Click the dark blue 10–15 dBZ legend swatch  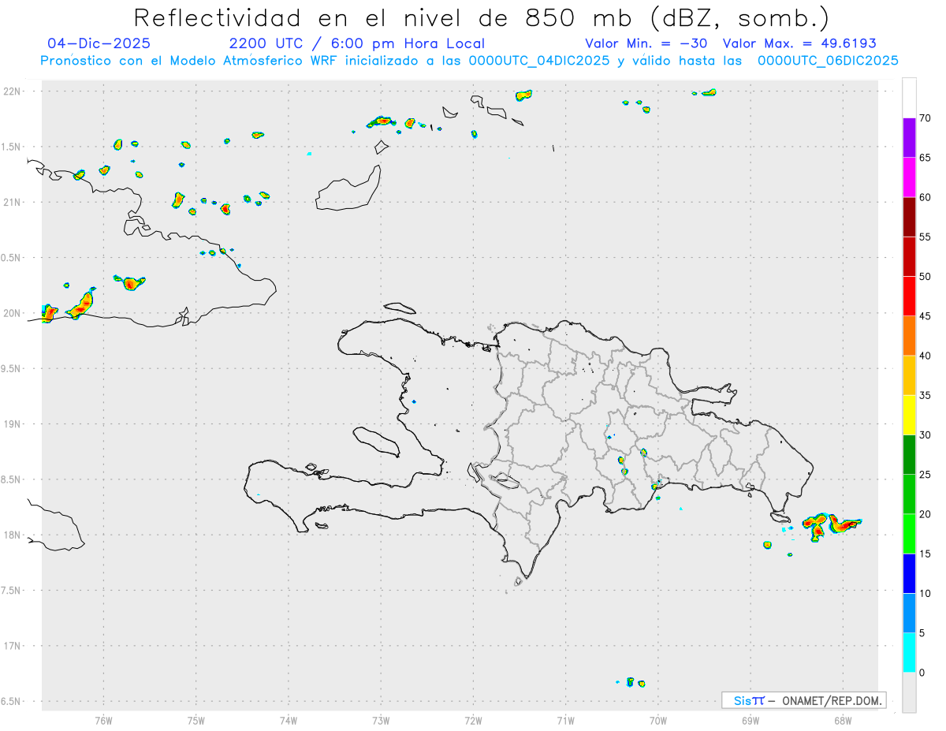pos(909,573)
